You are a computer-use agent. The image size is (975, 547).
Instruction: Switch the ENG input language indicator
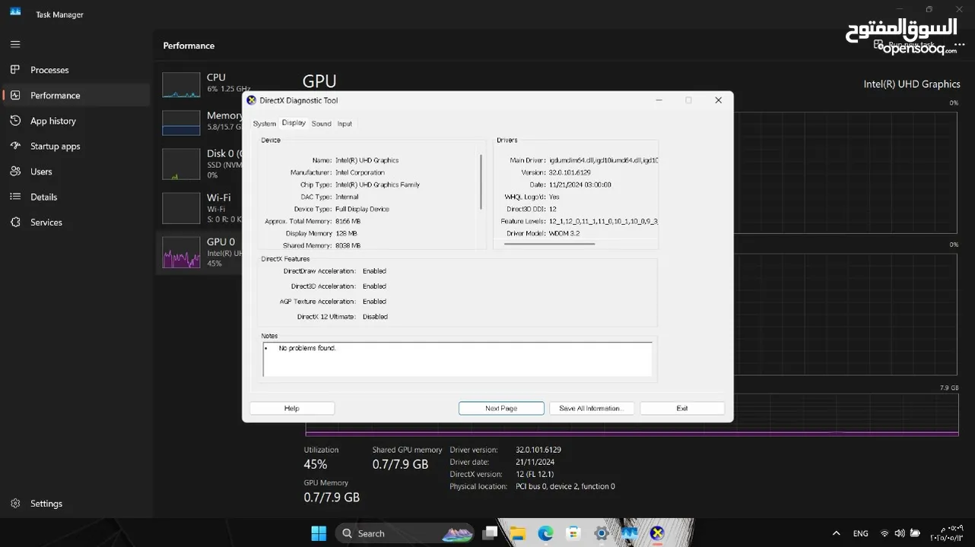click(861, 533)
